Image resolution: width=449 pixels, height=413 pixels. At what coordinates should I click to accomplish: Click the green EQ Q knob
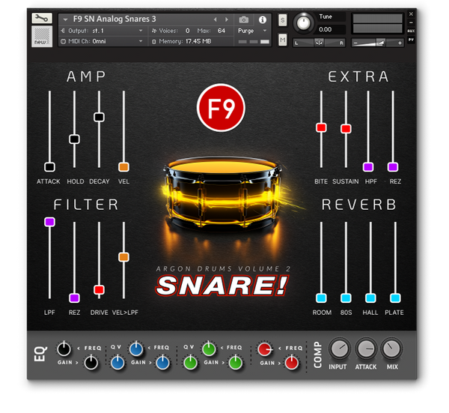coord(190,363)
